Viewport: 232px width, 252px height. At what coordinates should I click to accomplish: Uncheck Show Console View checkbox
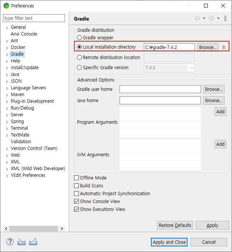pyautogui.click(x=77, y=202)
